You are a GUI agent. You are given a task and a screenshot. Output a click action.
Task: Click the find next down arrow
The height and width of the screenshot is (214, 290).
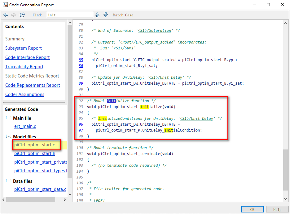[x=106, y=15]
